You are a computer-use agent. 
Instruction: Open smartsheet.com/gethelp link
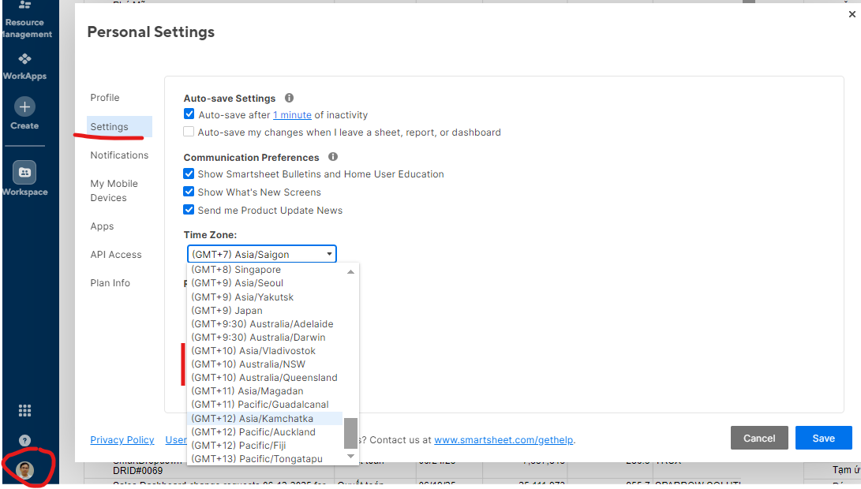click(503, 439)
